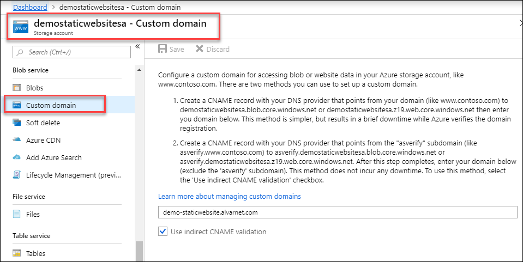Viewport: 523px width, 262px height.
Task: Click the Table service section heading
Action: tap(31, 236)
